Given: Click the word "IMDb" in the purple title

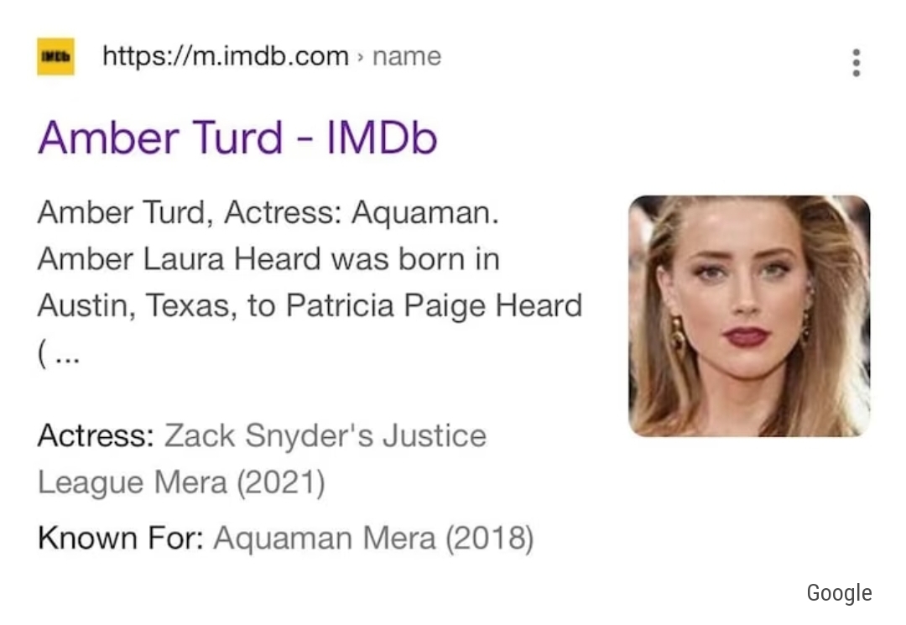Looking at the screenshot, I should [x=381, y=137].
